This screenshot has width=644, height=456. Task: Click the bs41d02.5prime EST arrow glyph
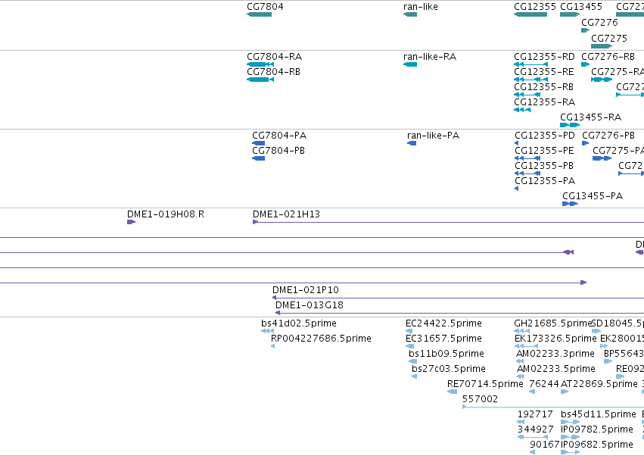click(x=267, y=331)
